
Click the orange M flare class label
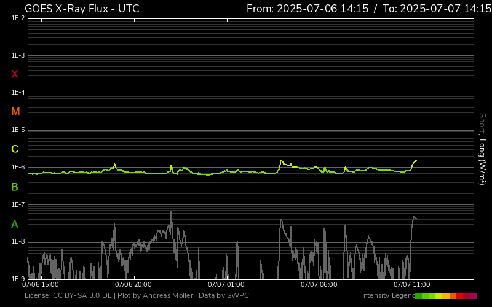pos(15,112)
